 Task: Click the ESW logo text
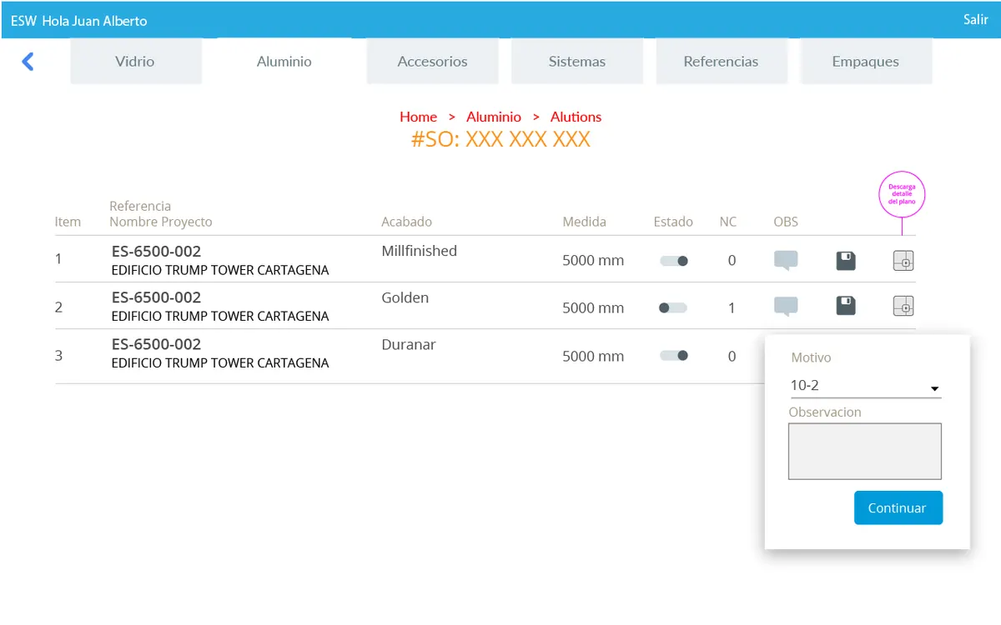23,21
